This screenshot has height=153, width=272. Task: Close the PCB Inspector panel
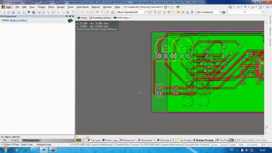point(73,16)
